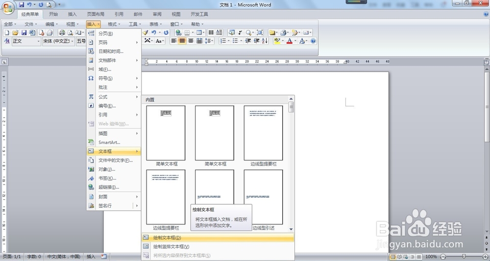
Task: Toggle Insert/Overtype mode in status bar
Action: [x=91, y=257]
